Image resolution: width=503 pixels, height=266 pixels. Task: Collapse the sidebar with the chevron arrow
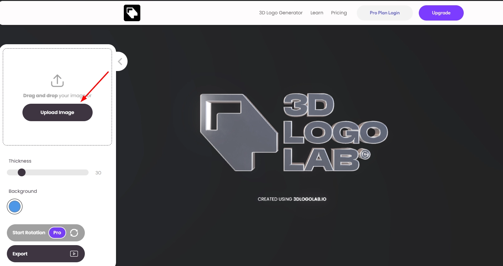tap(120, 61)
